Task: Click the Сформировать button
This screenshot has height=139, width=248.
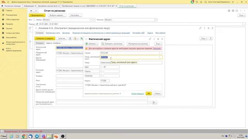Action: coord(37,15)
